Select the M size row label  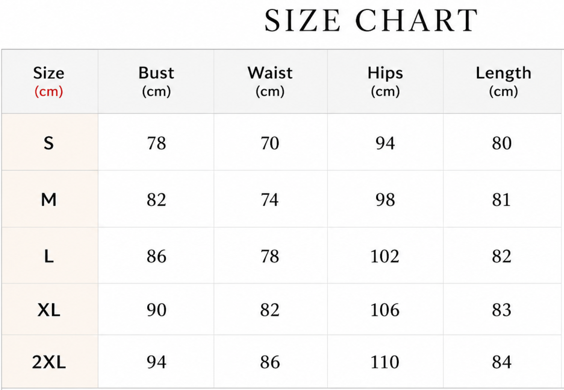(x=49, y=199)
